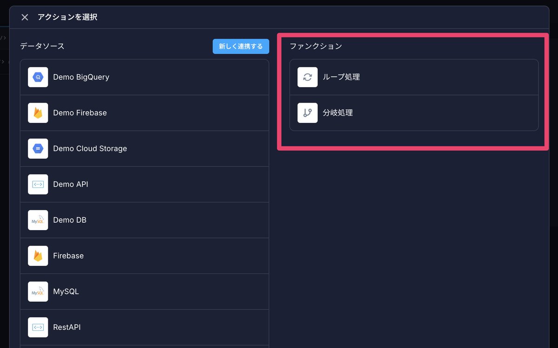Select the Demo API label
This screenshot has width=558, height=348.
pyautogui.click(x=71, y=184)
